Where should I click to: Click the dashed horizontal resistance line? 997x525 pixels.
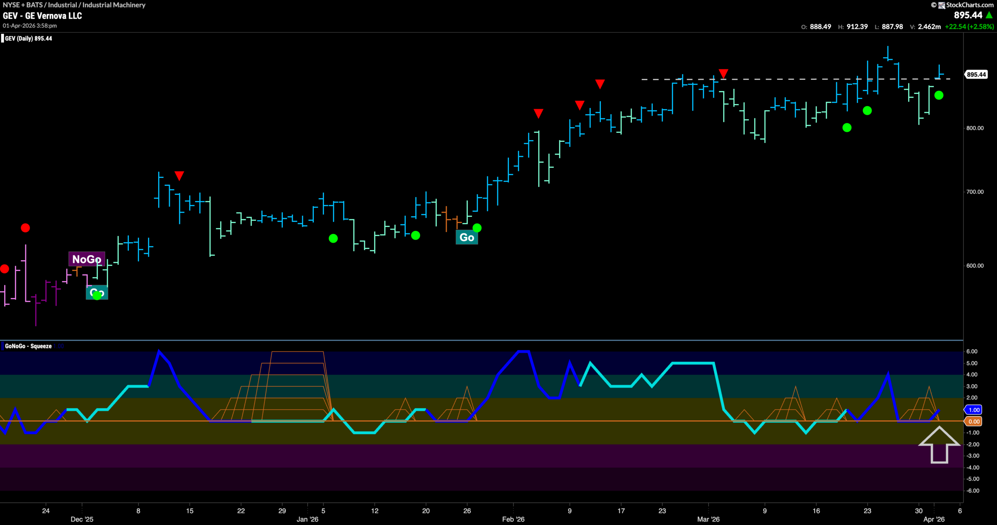pyautogui.click(x=796, y=79)
